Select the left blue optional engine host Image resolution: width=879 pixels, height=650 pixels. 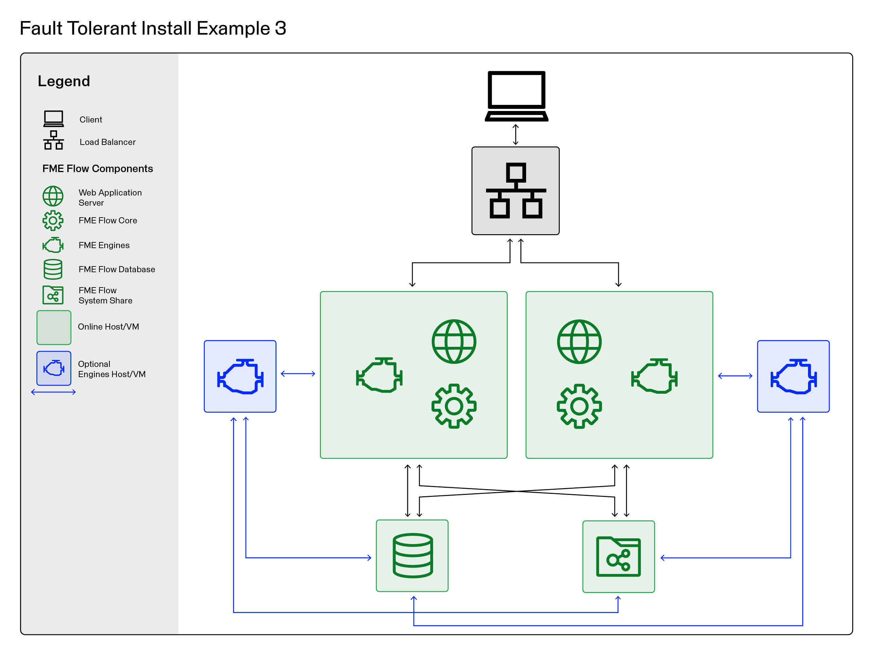click(x=240, y=376)
